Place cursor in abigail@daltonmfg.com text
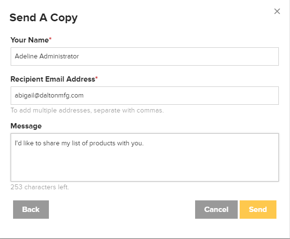Screen dimensions: 290x239 [x=49, y=96]
